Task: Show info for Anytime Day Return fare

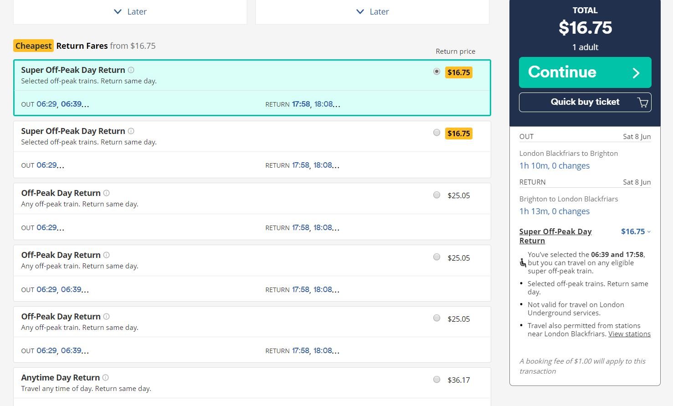Action: (106, 378)
